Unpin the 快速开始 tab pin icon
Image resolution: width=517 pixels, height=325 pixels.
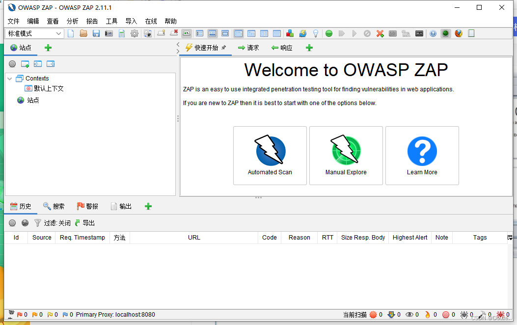tap(224, 48)
